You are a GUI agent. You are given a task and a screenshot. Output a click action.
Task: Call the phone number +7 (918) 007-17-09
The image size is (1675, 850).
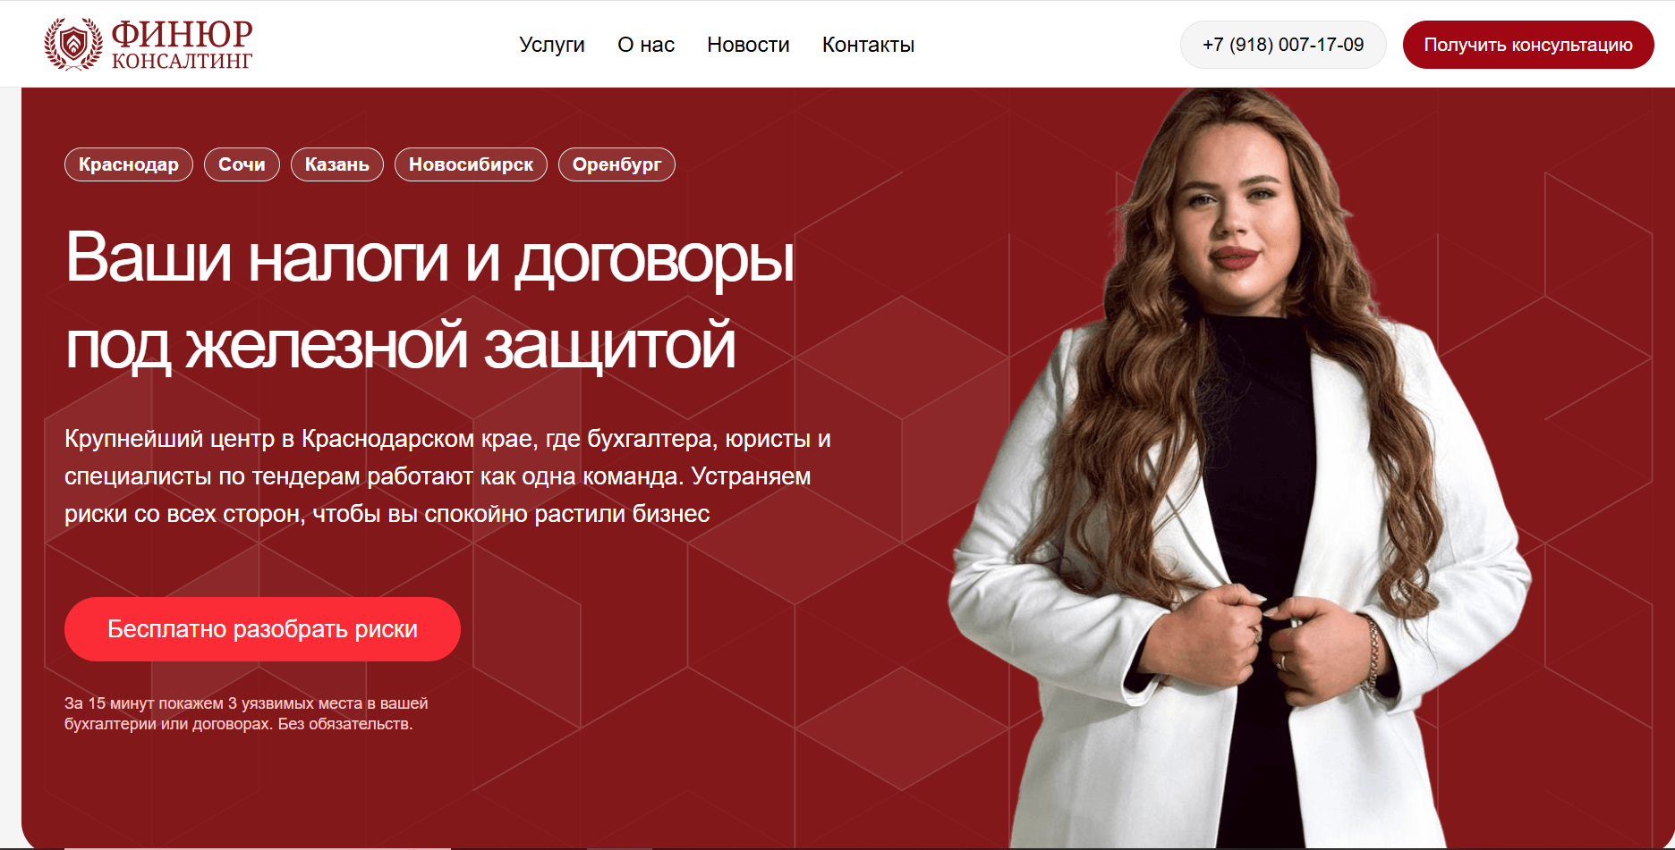(1283, 45)
